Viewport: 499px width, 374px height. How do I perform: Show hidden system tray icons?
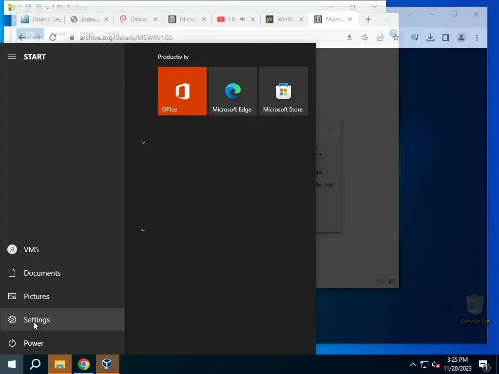click(x=412, y=364)
